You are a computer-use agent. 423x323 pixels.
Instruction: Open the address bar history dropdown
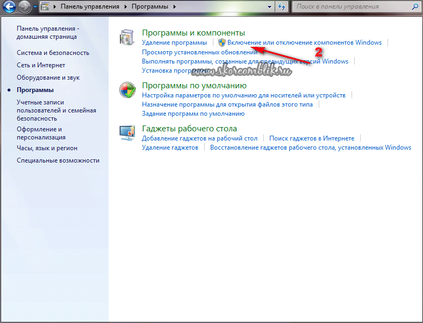point(269,7)
